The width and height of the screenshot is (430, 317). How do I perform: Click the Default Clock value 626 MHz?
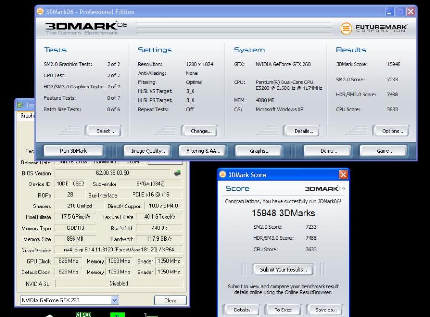68,272
